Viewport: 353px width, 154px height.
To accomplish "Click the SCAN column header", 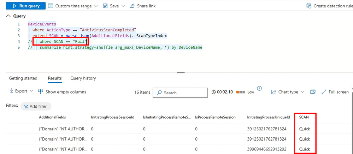I will (x=304, y=117).
